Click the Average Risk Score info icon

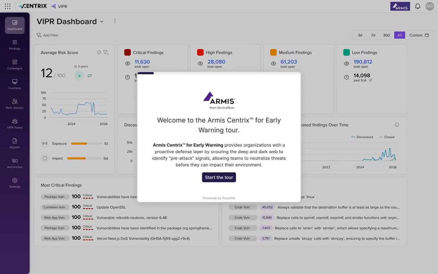tap(99, 52)
